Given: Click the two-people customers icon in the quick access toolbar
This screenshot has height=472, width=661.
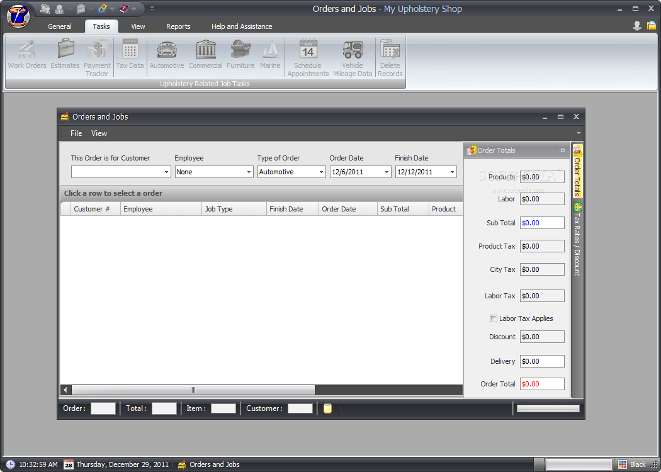Looking at the screenshot, I should point(45,8).
